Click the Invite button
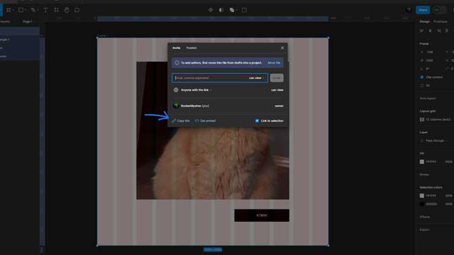The image size is (454, 255). [277, 78]
